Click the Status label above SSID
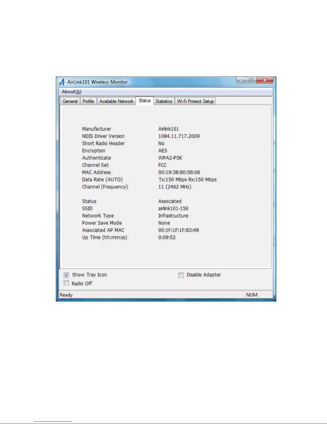This screenshot has height=424, width=327. coord(89,201)
